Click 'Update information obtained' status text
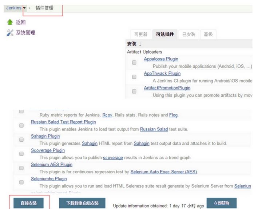 (x=158, y=206)
